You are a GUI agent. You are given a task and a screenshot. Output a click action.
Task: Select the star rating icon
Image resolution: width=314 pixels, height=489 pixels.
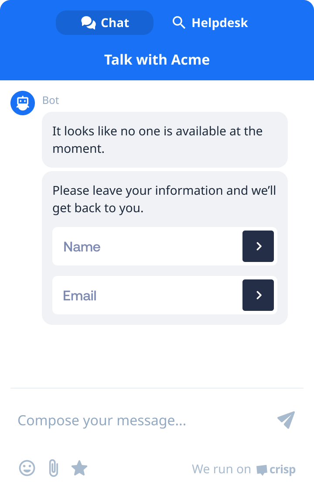pos(79,468)
